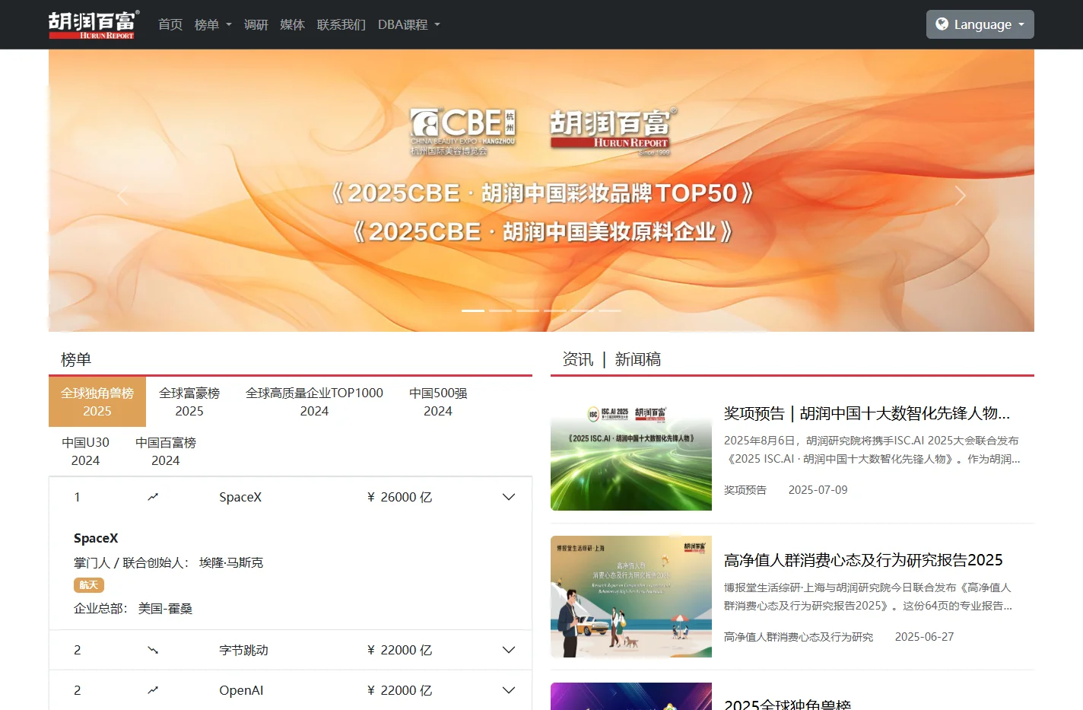Click ¥ 22000 亿 in the OpenAI row
The image size is (1083, 710).
[399, 690]
